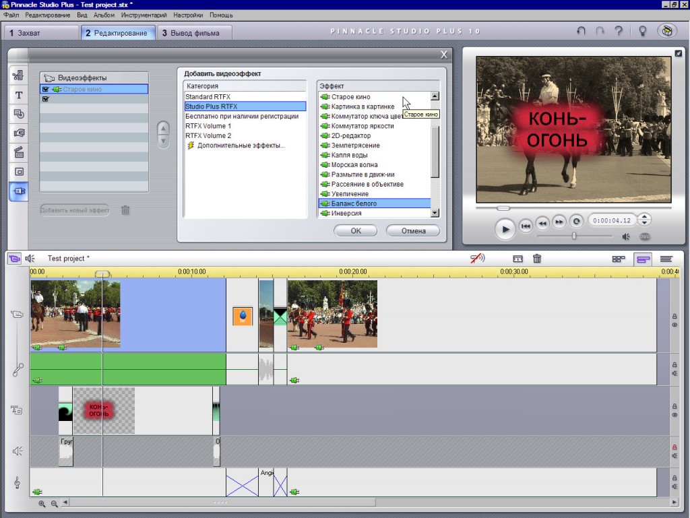The image size is (690, 518).
Task: Select the video effects plug tool
Action: point(18,191)
